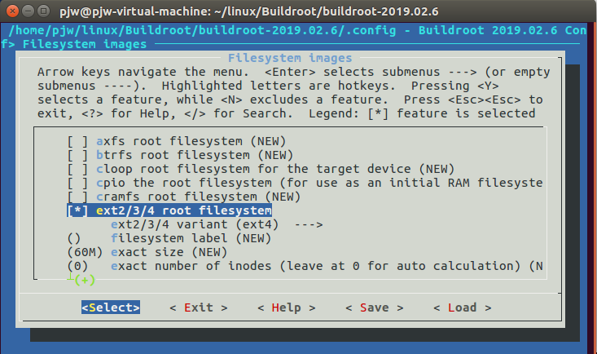Minimize the terminal window
This screenshot has width=597, height=354.
[28, 11]
